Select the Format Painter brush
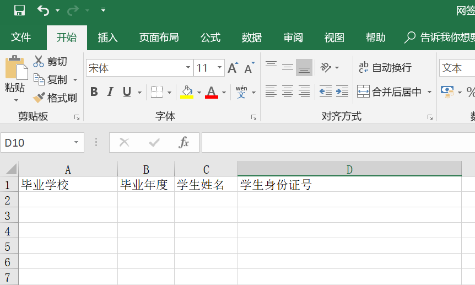 tap(39, 98)
